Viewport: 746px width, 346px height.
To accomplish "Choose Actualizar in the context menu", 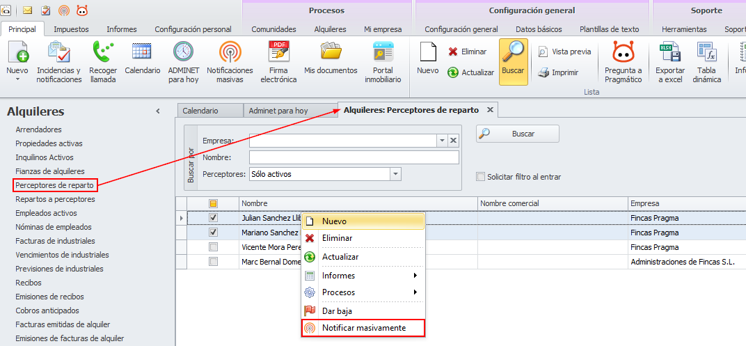I will click(x=363, y=257).
